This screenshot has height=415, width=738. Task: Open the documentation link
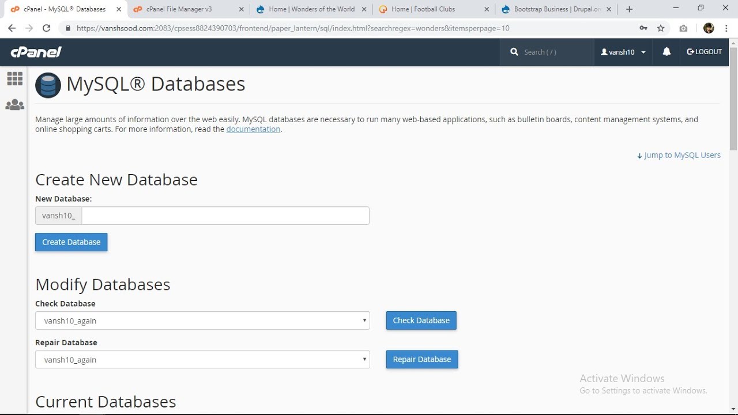click(253, 129)
